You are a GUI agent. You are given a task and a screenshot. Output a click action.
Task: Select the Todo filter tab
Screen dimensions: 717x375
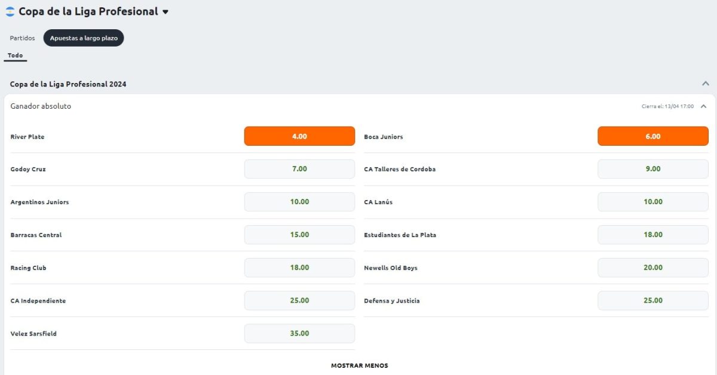[x=15, y=56]
